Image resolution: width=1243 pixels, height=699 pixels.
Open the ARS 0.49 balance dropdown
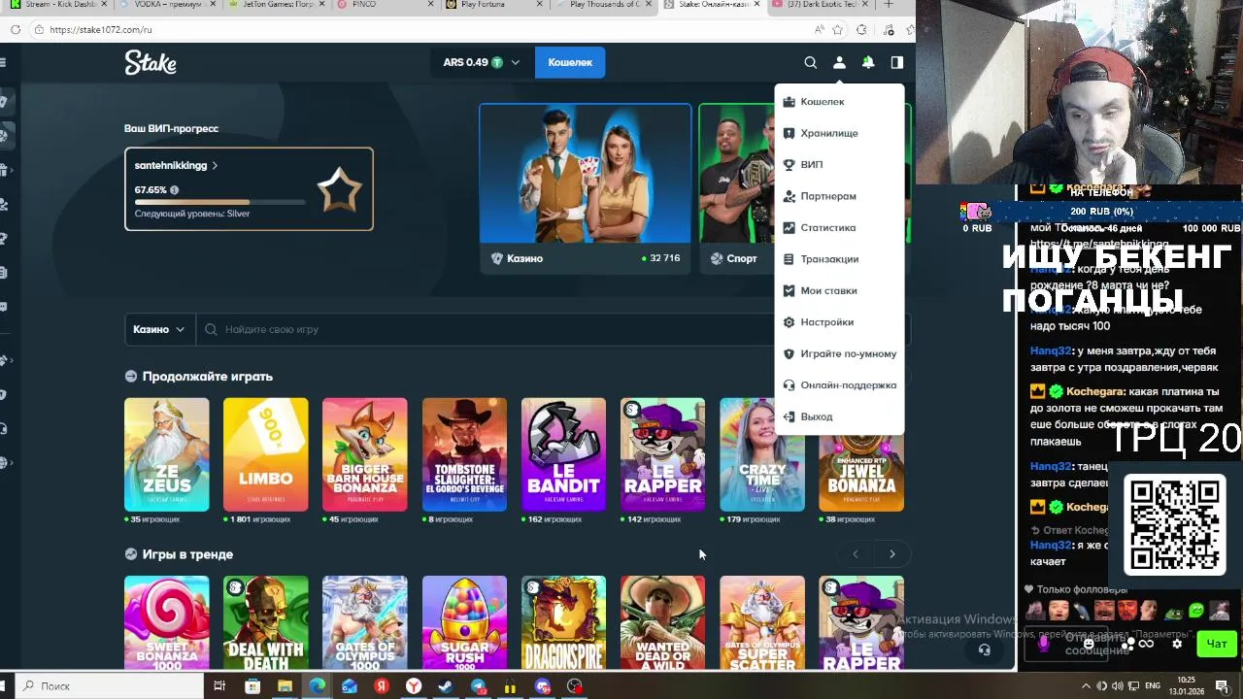point(481,62)
